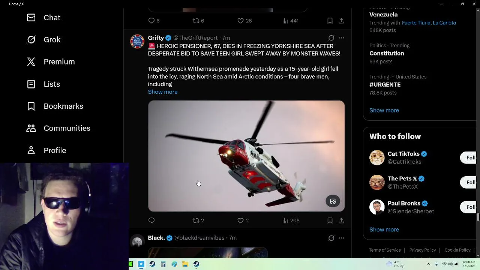Reply to the Grifty helicopter post
This screenshot has height=270, width=480.
[x=151, y=220]
